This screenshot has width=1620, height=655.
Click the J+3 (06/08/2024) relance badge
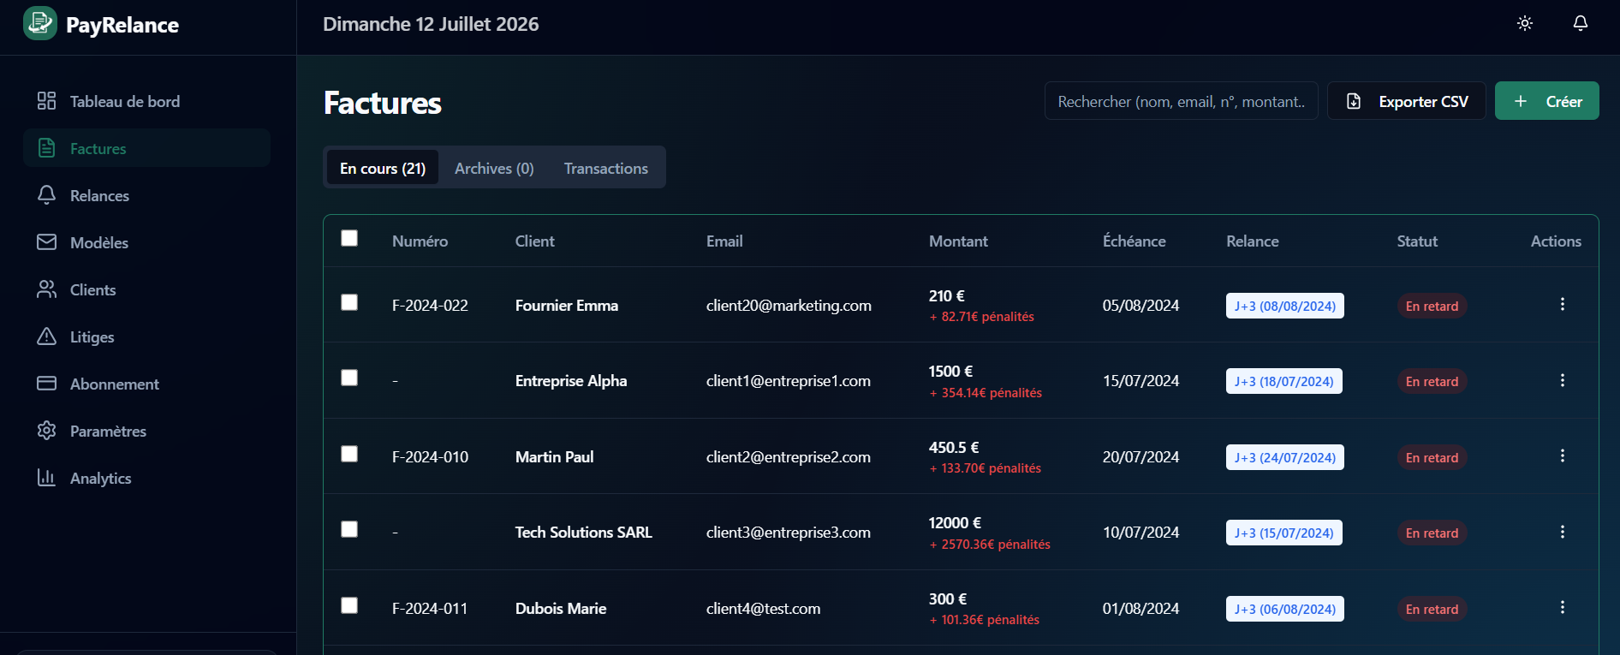point(1285,609)
